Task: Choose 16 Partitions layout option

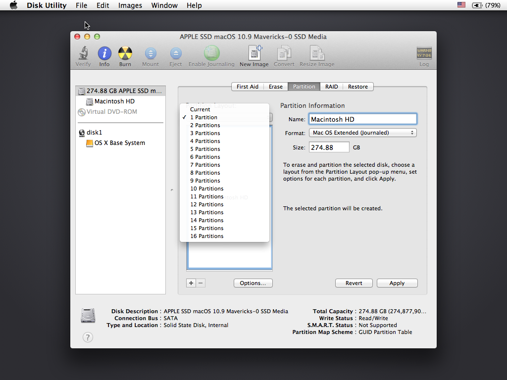Action: coord(224,236)
